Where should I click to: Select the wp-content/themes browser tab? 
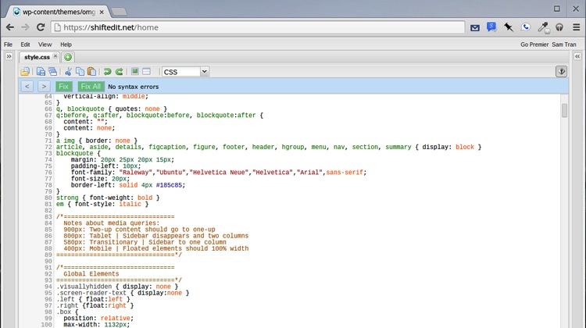click(x=59, y=12)
